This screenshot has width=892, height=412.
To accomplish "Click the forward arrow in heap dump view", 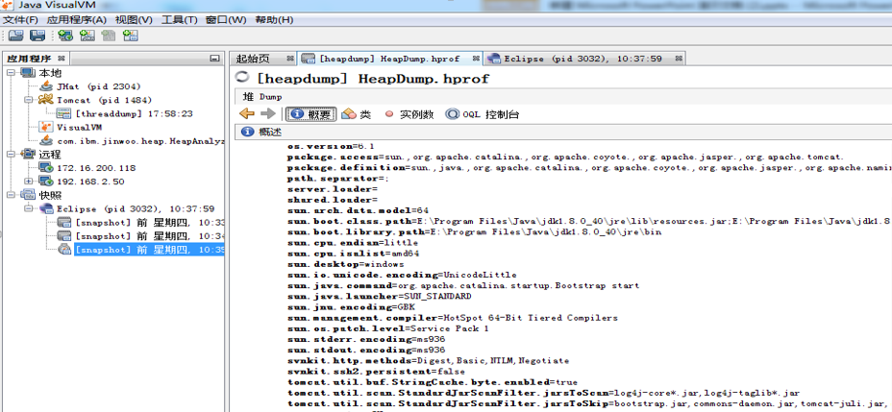I will [267, 113].
